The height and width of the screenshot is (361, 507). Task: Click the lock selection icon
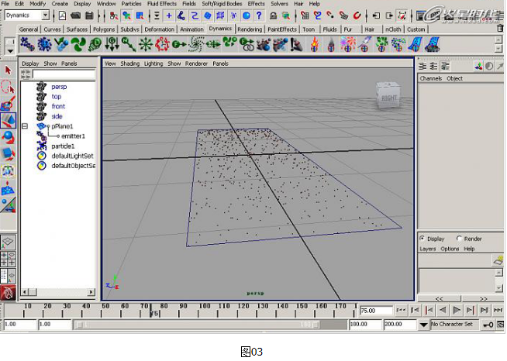tap(273, 15)
